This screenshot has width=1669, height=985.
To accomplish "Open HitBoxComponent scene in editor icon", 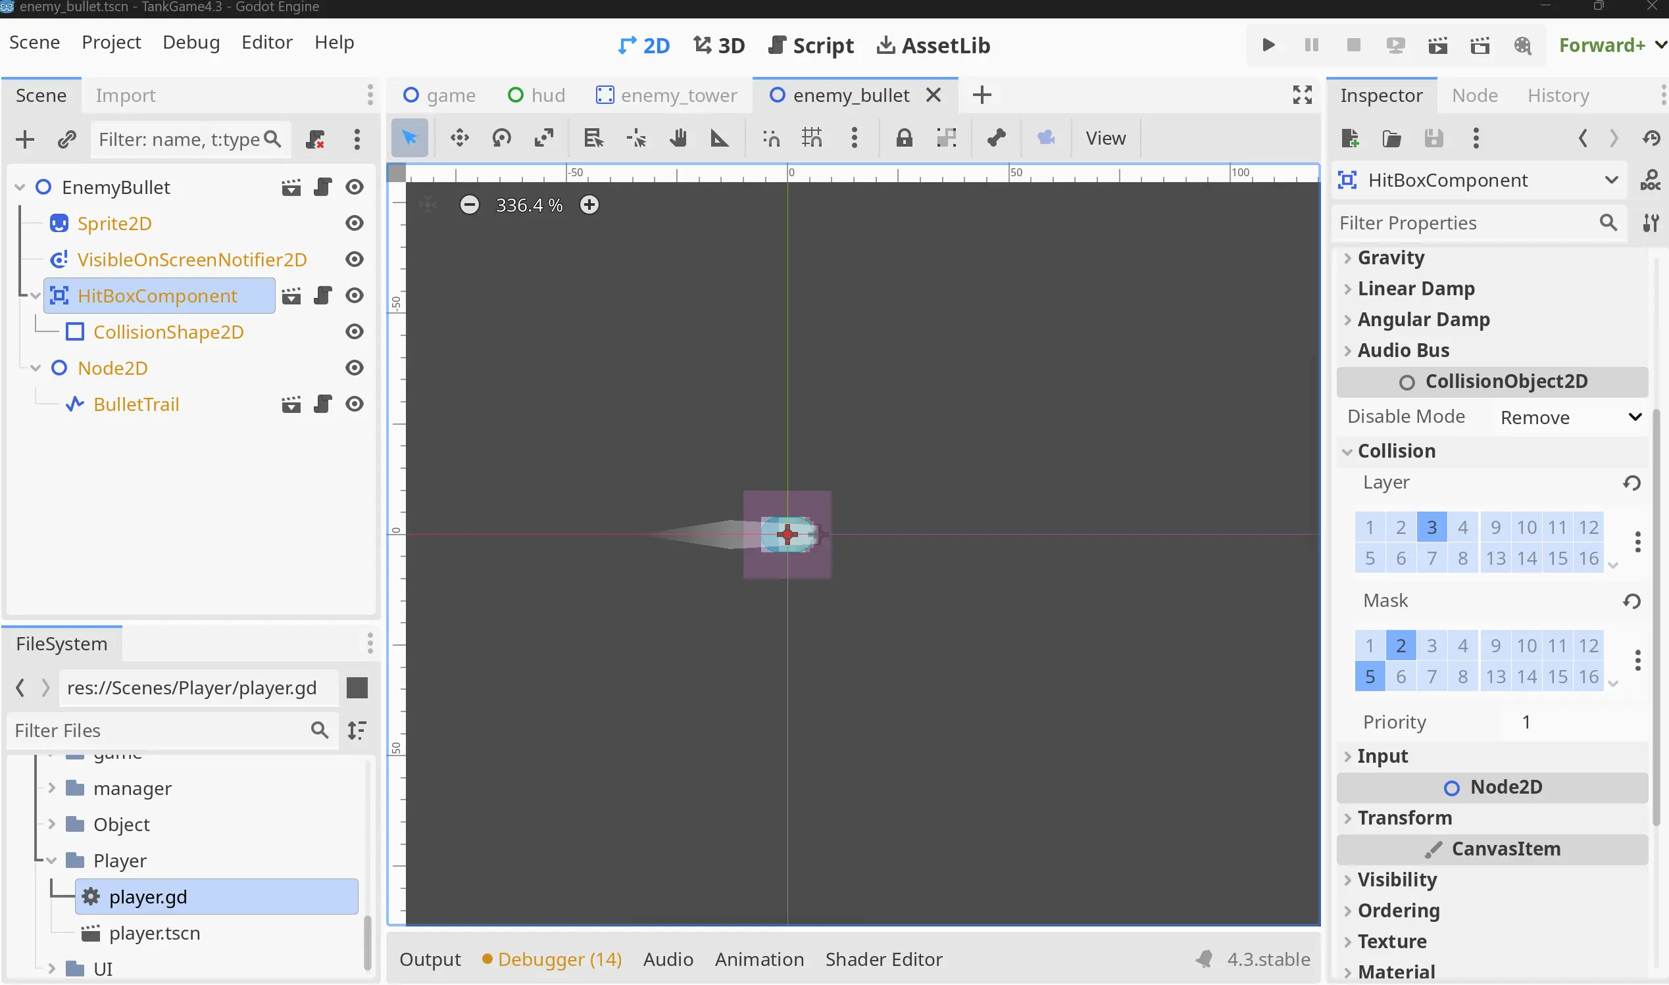I will click(x=291, y=295).
